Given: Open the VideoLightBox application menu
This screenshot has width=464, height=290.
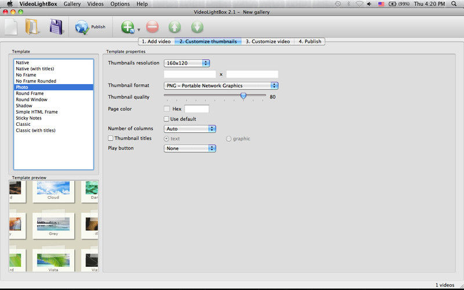Looking at the screenshot, I should click(38, 4).
